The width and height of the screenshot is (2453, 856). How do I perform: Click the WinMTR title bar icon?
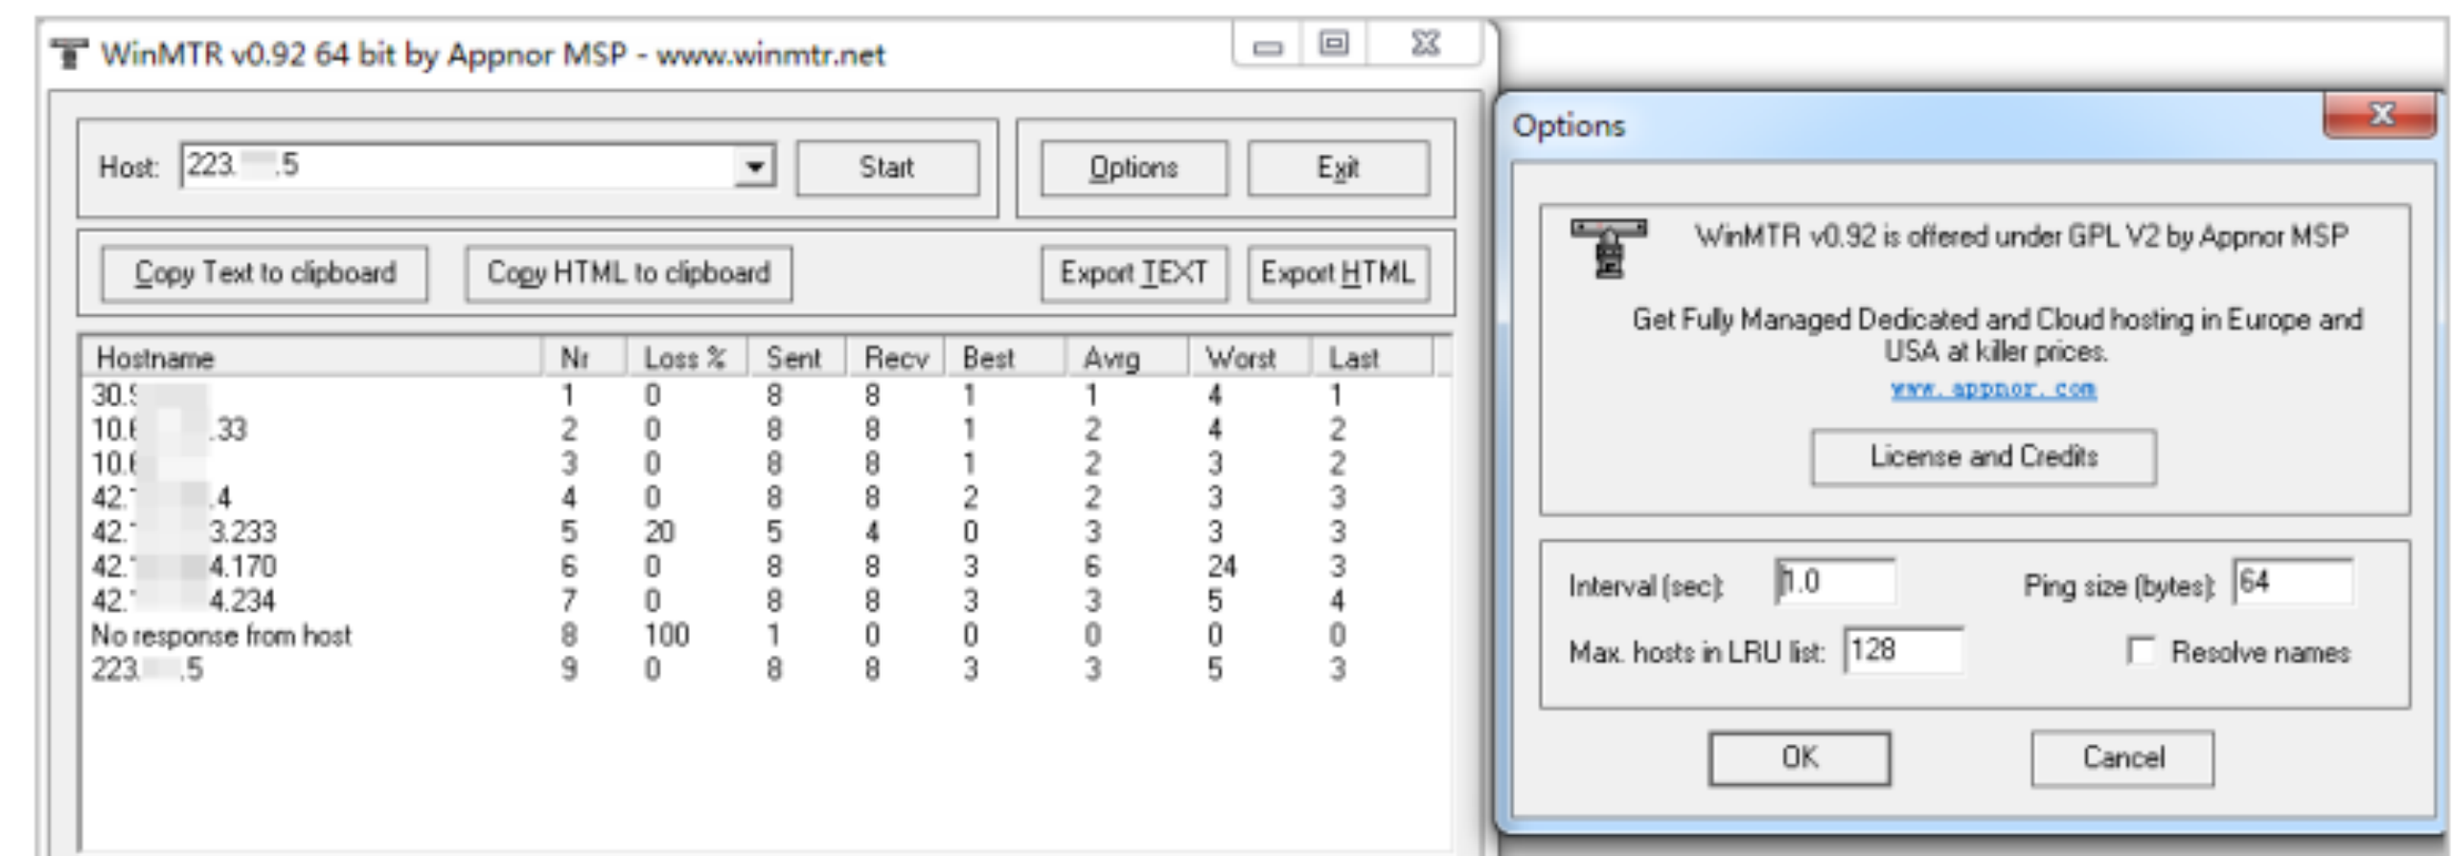click(69, 53)
